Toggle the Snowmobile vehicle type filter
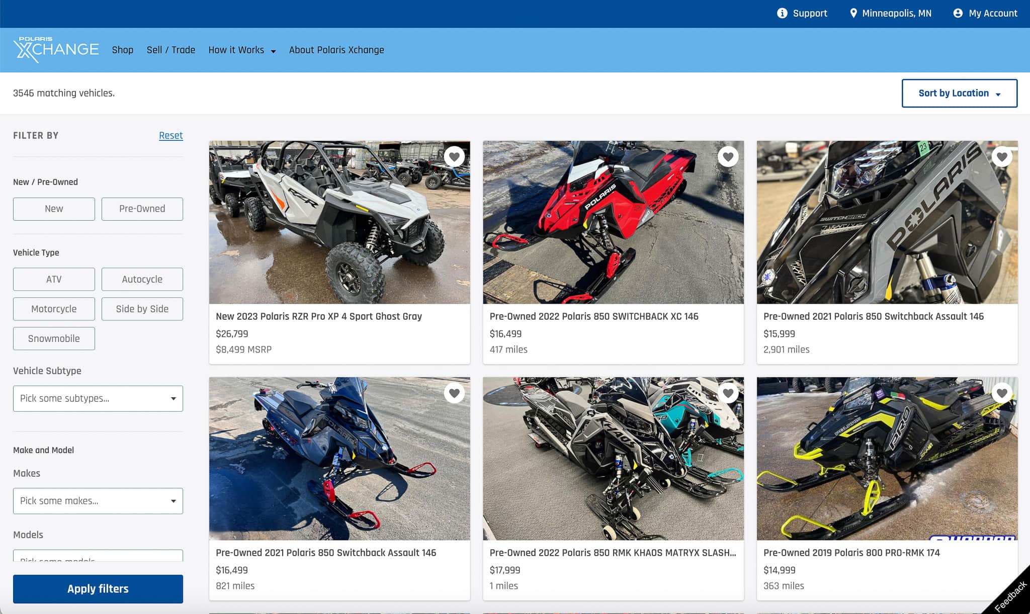Viewport: 1030px width, 614px height. click(54, 338)
